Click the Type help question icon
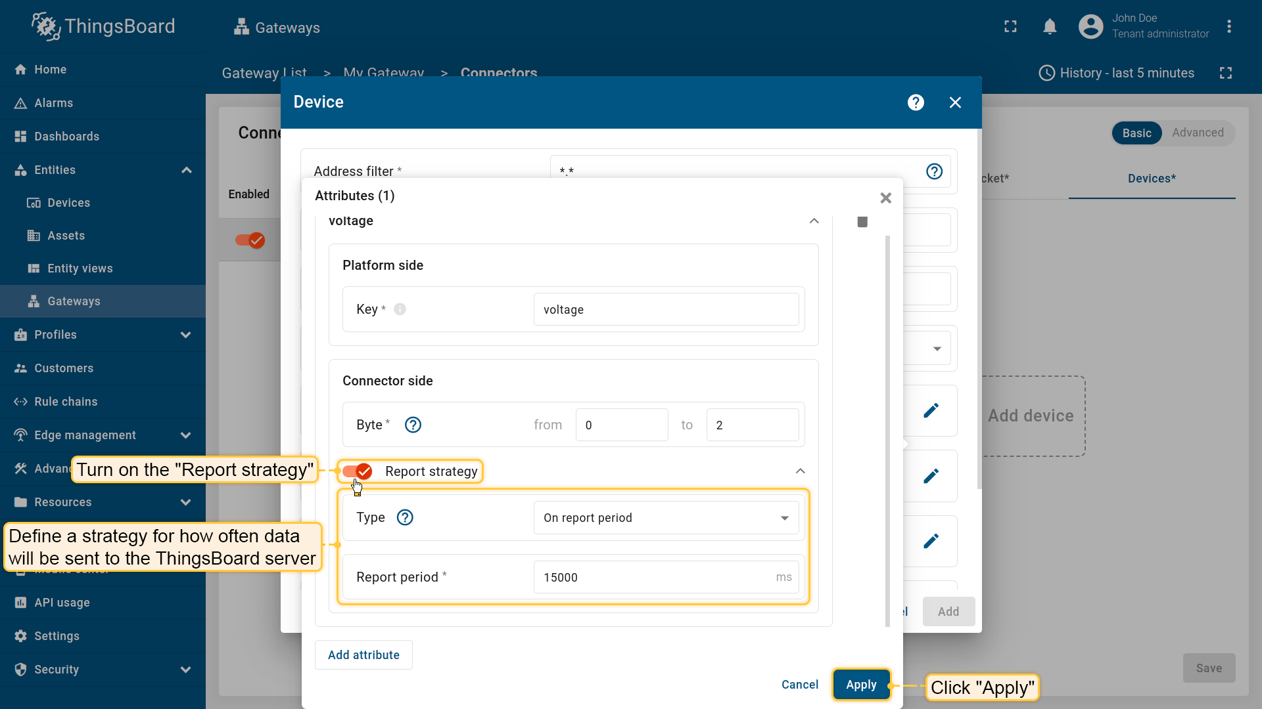This screenshot has width=1262, height=709. [405, 517]
